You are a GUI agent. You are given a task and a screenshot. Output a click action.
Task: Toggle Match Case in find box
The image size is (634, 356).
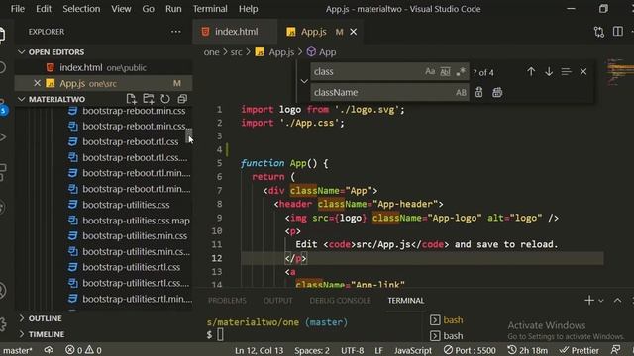430,72
